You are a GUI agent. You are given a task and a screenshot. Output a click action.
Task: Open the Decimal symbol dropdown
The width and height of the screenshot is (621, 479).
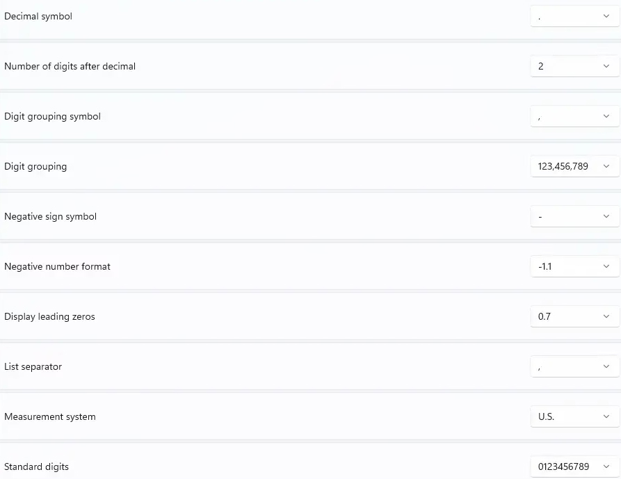point(574,17)
